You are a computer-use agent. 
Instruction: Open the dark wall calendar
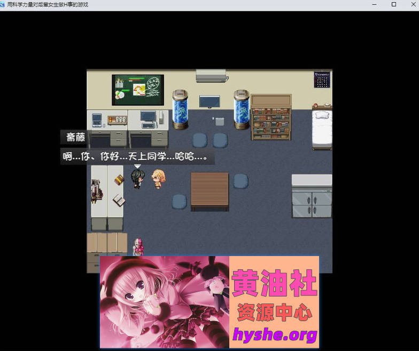[x=322, y=79]
